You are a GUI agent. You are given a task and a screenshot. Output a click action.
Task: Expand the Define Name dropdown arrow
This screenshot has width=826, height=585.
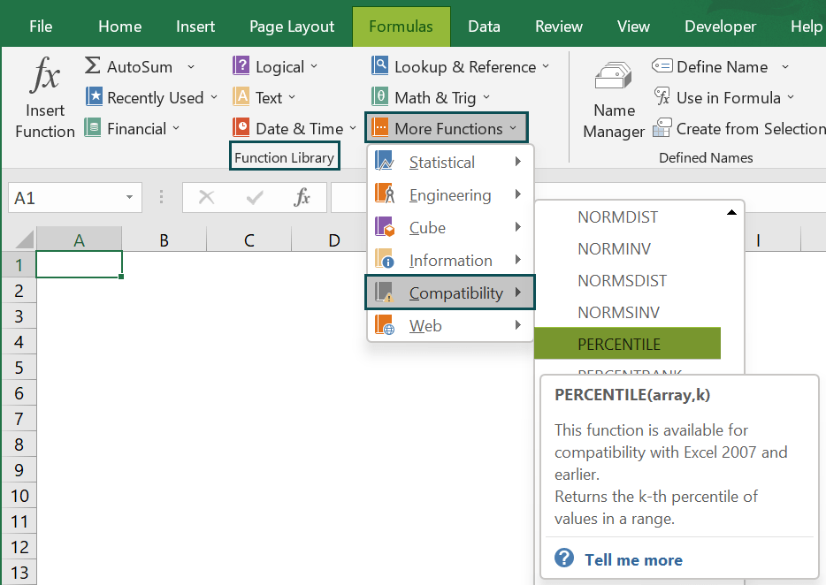[785, 67]
